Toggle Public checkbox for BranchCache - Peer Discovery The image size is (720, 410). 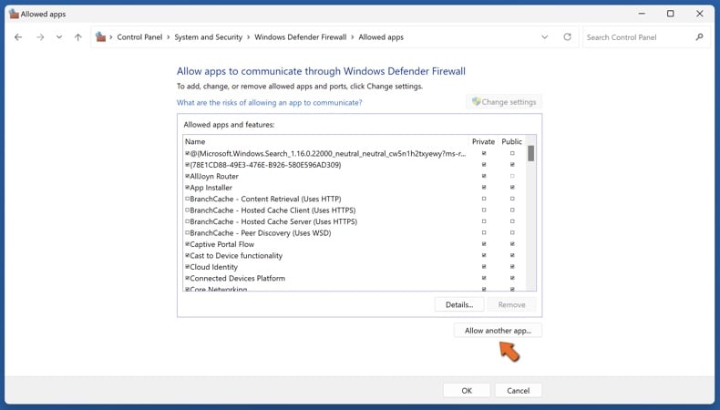click(512, 232)
